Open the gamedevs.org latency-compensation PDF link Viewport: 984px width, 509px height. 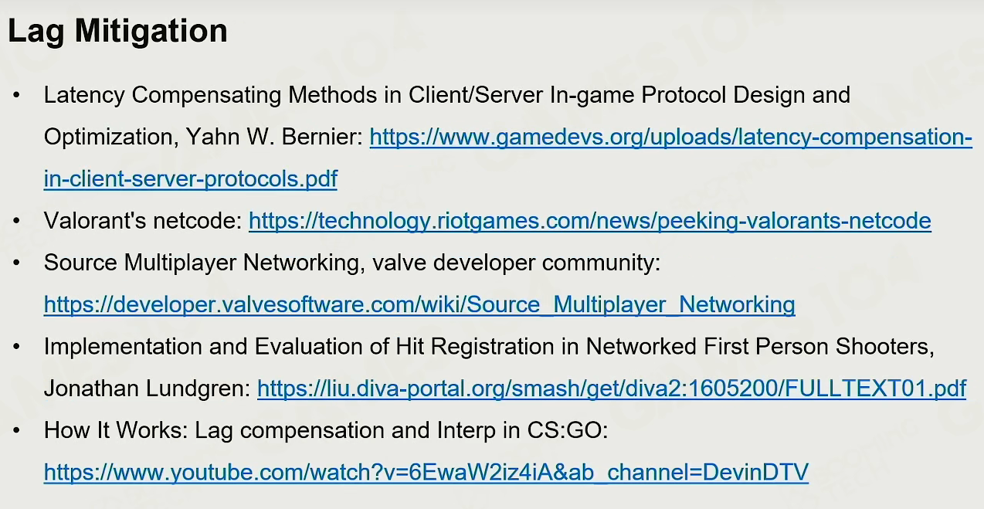click(x=670, y=137)
